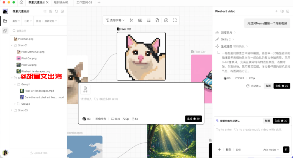
Task: Choose the H3 model in canvas prompt box
Action: (86, 119)
